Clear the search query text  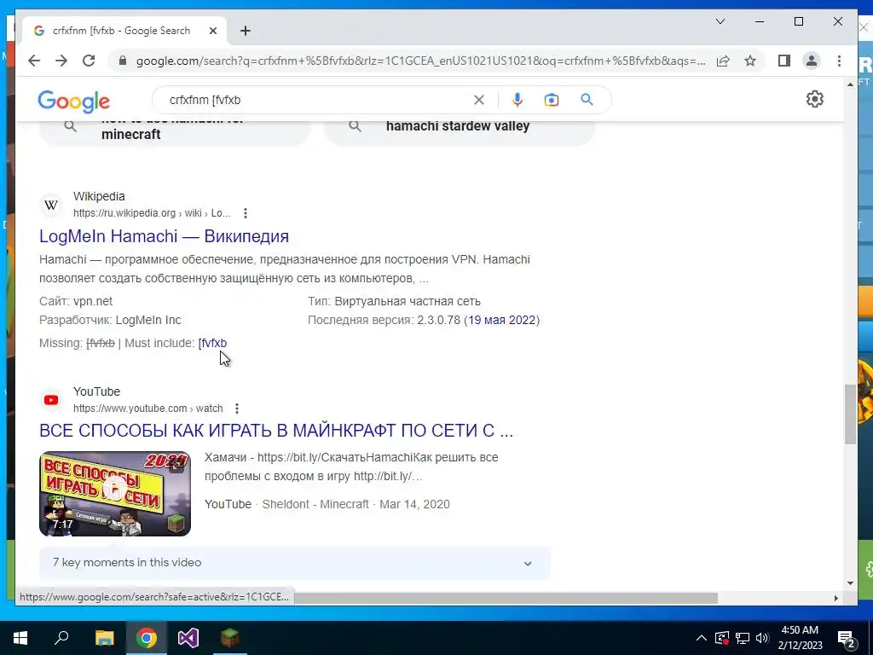(x=479, y=100)
